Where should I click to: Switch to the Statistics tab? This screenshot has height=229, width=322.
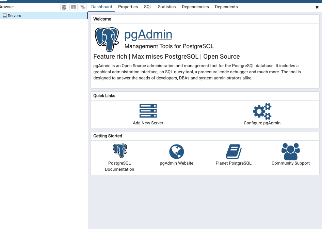click(x=167, y=7)
